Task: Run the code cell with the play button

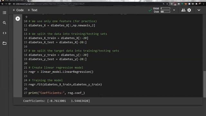Action: (18, 19)
